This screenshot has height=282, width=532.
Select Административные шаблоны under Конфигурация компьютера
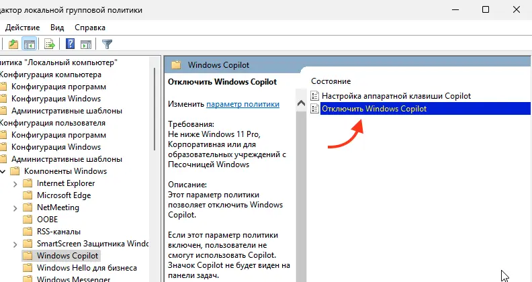67,111
